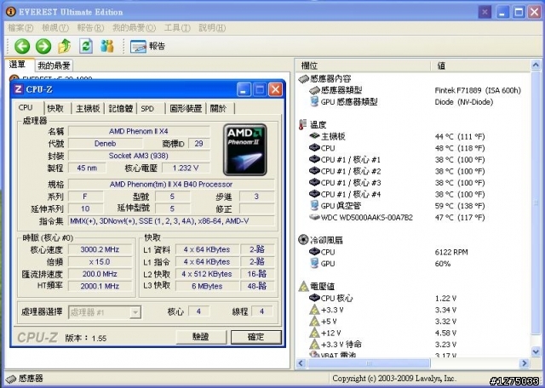Open the 報告 report toolbar button

(147, 47)
